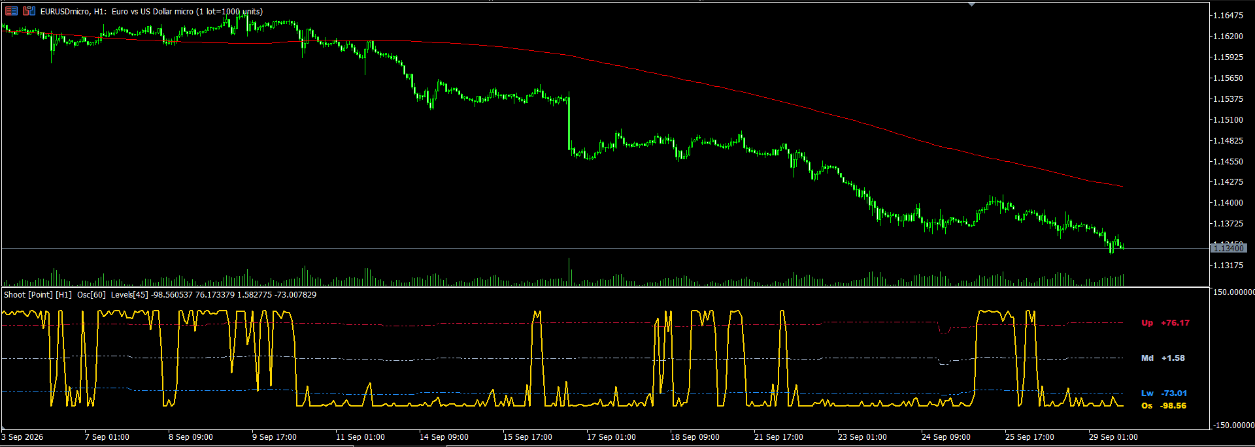Click the Md +1.58 level label
Screen dimensions: 1255x447
pyautogui.click(x=1163, y=358)
